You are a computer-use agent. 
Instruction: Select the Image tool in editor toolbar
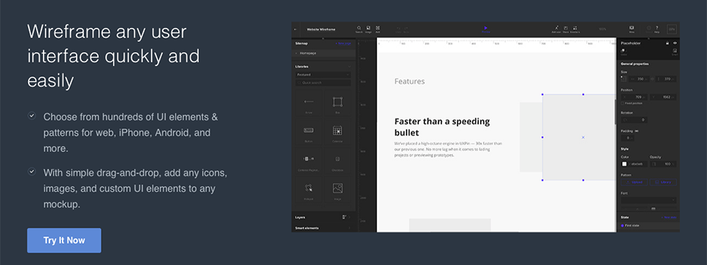pyautogui.click(x=368, y=29)
